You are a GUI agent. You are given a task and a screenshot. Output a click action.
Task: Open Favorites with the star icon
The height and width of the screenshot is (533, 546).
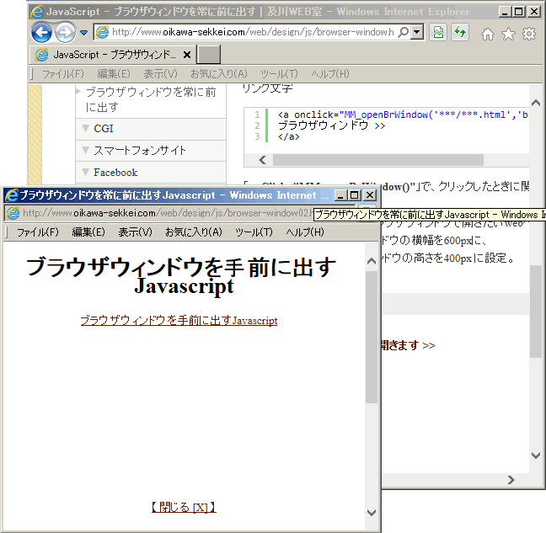[508, 34]
